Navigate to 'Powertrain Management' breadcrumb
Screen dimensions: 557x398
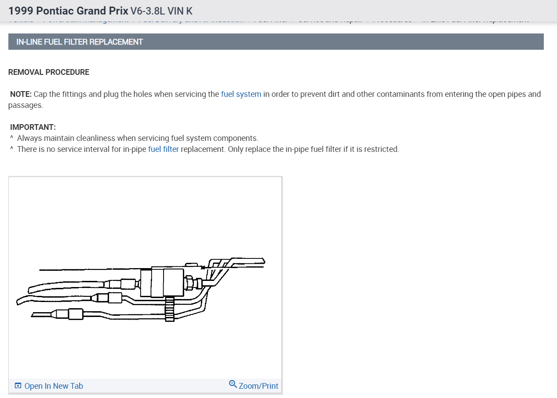[86, 21]
